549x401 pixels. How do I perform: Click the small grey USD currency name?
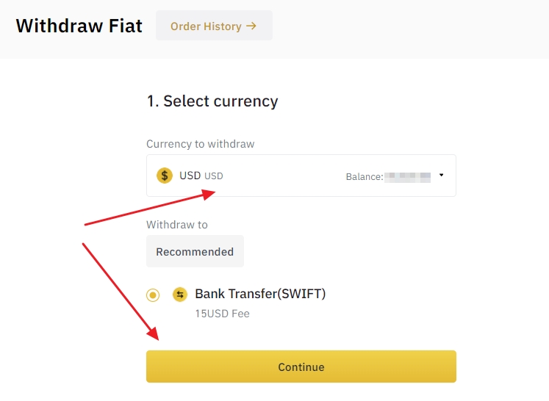point(214,176)
